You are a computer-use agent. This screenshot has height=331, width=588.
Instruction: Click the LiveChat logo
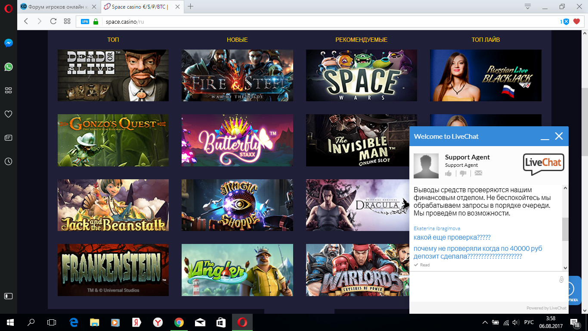544,164
